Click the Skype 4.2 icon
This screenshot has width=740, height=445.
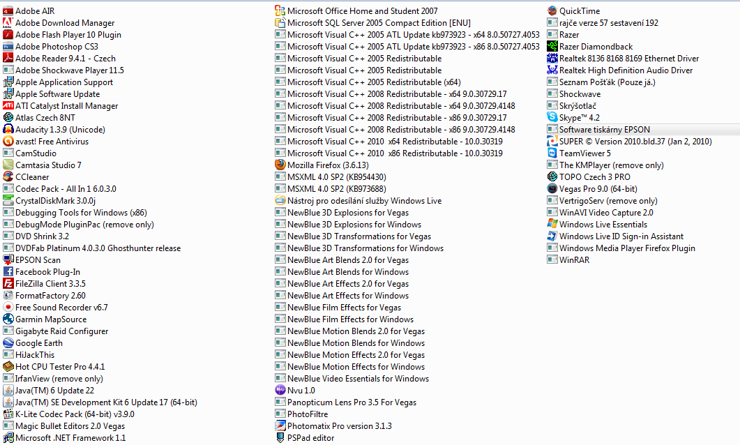(x=552, y=117)
